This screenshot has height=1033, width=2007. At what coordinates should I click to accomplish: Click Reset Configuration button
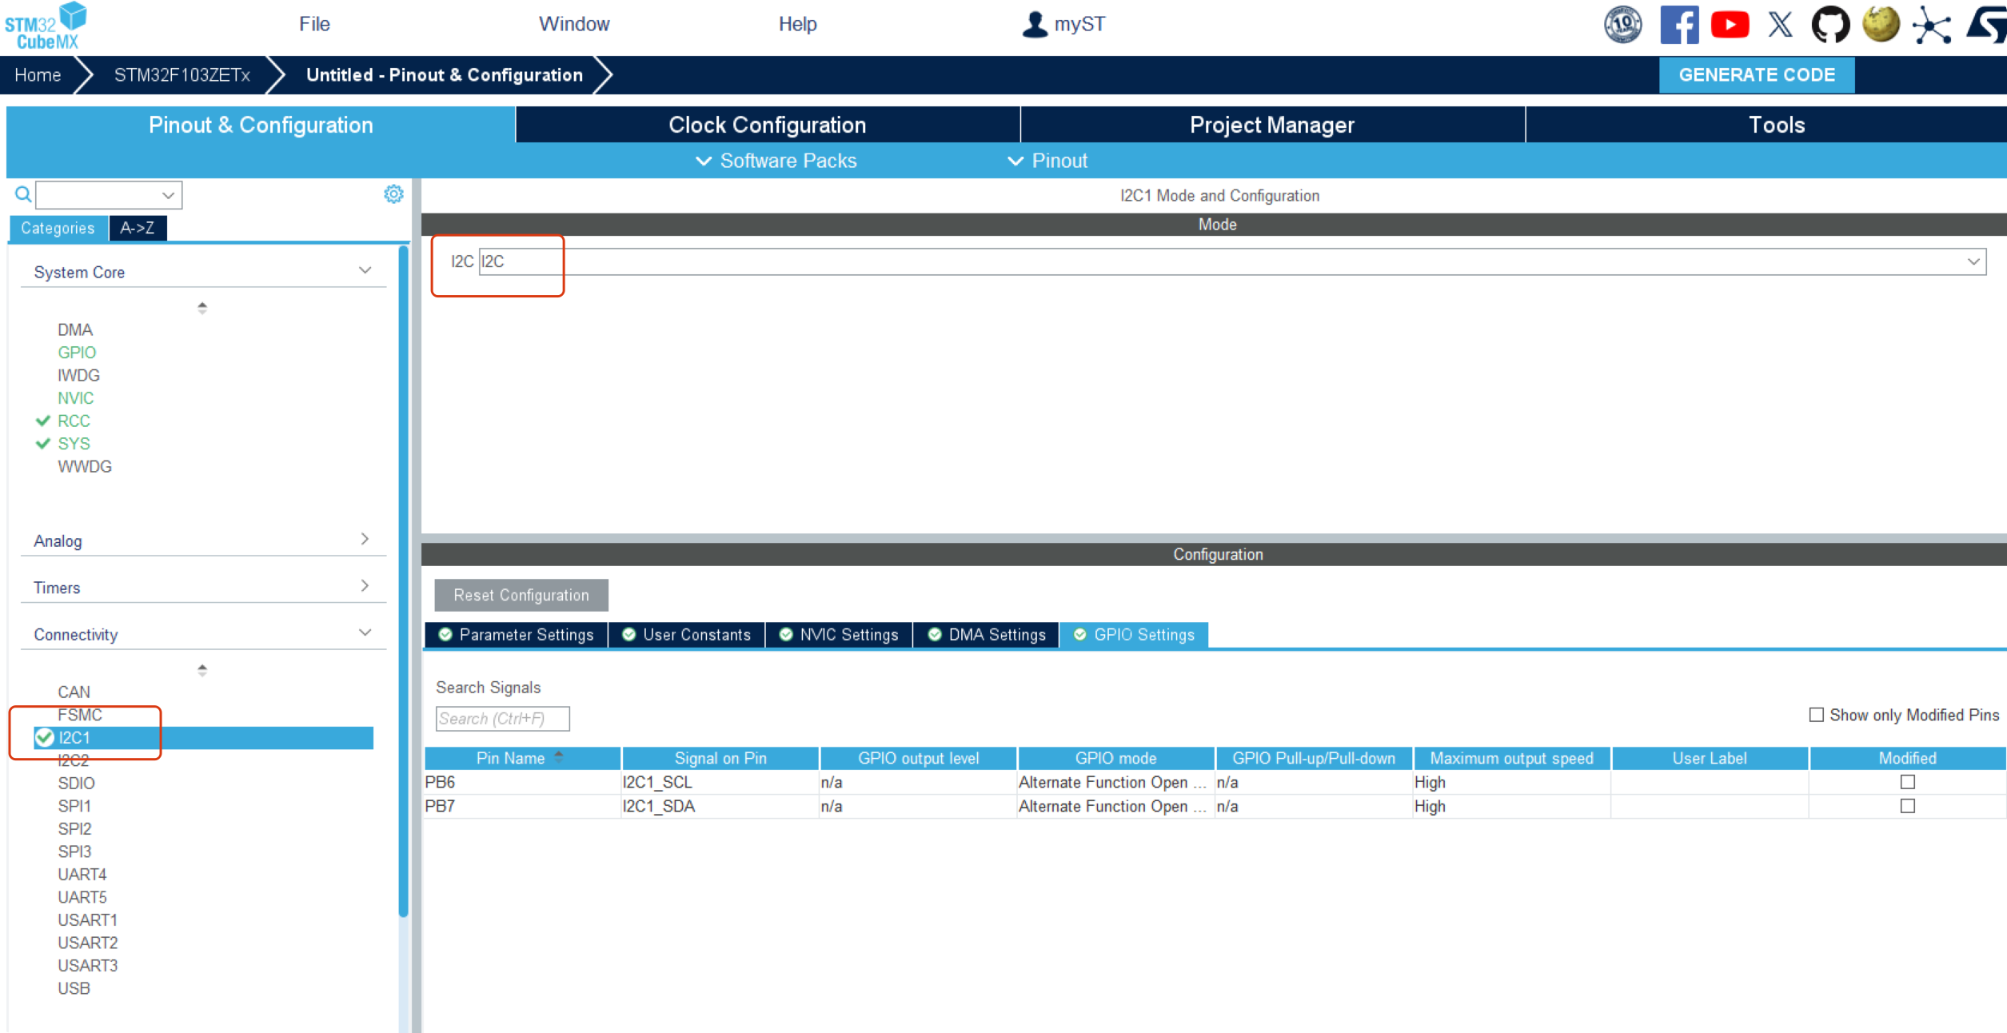point(521,595)
